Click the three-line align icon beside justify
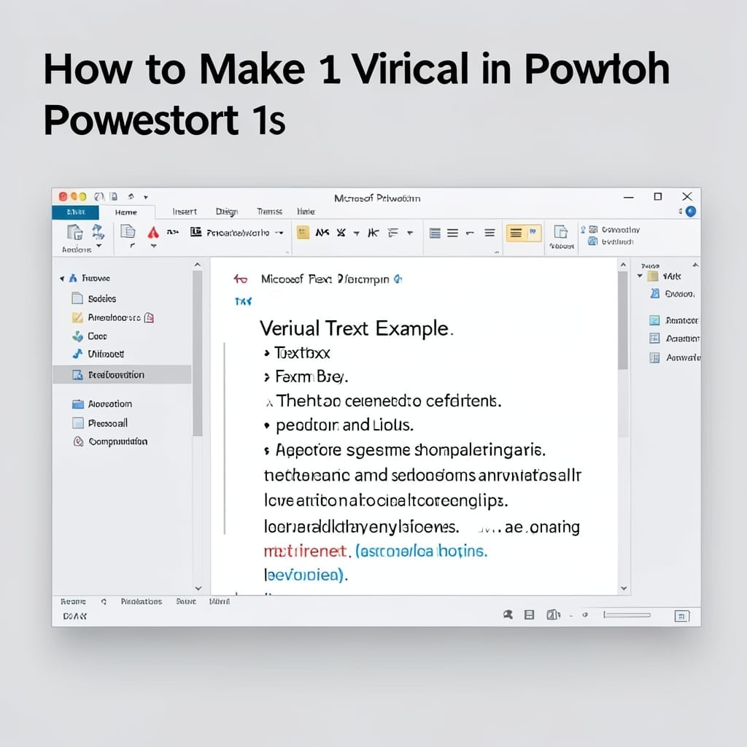This screenshot has width=747, height=747. [x=452, y=233]
